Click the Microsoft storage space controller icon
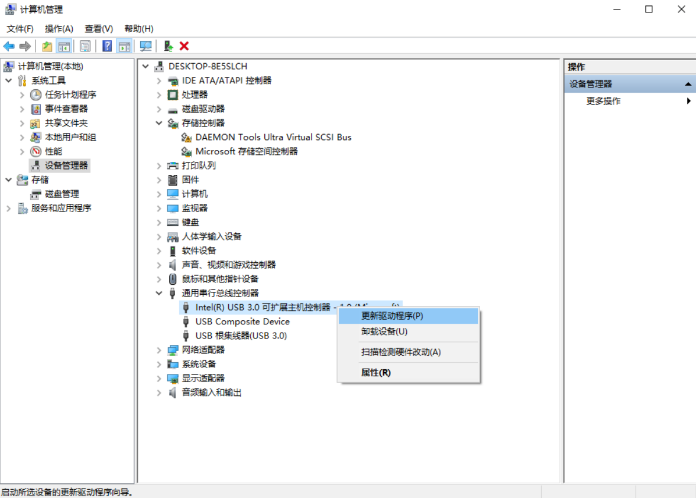Image resolution: width=696 pixels, height=498 pixels. point(186,152)
